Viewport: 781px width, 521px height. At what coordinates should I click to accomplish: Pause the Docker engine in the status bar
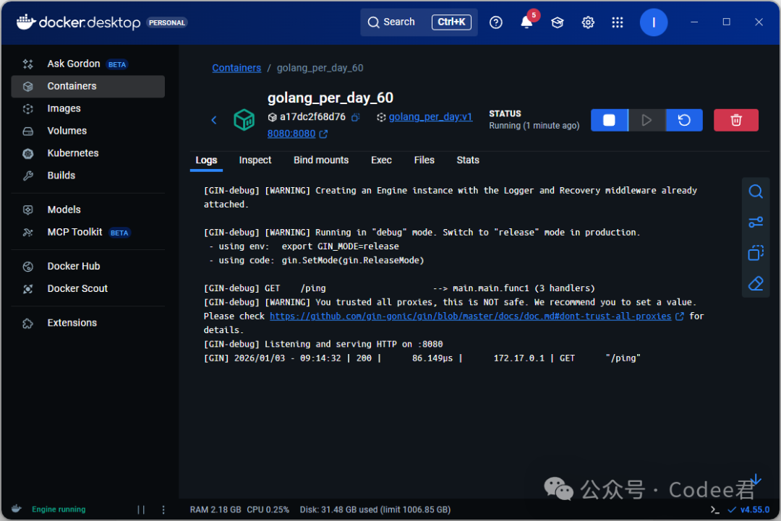141,509
